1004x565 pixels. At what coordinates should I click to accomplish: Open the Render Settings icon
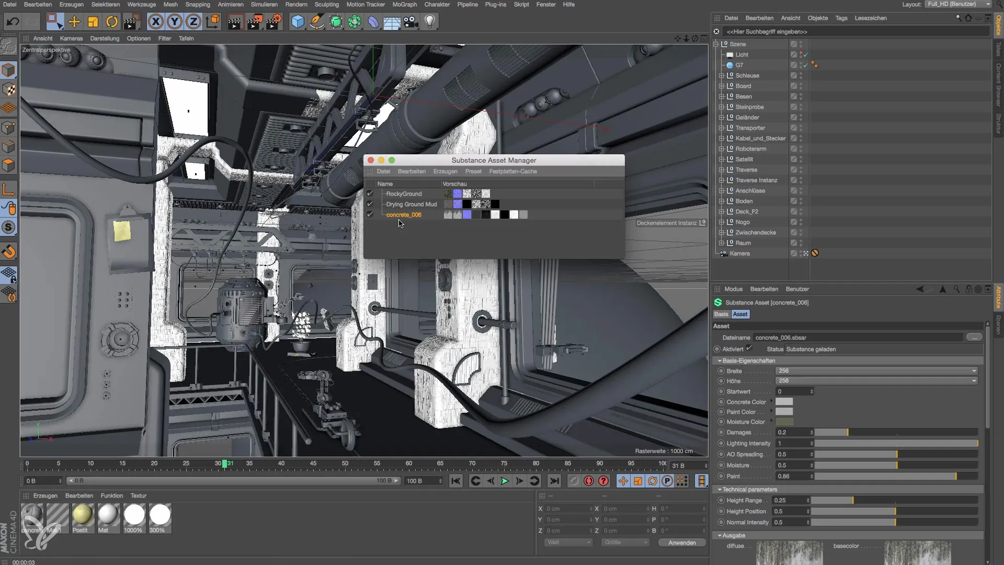[274, 22]
